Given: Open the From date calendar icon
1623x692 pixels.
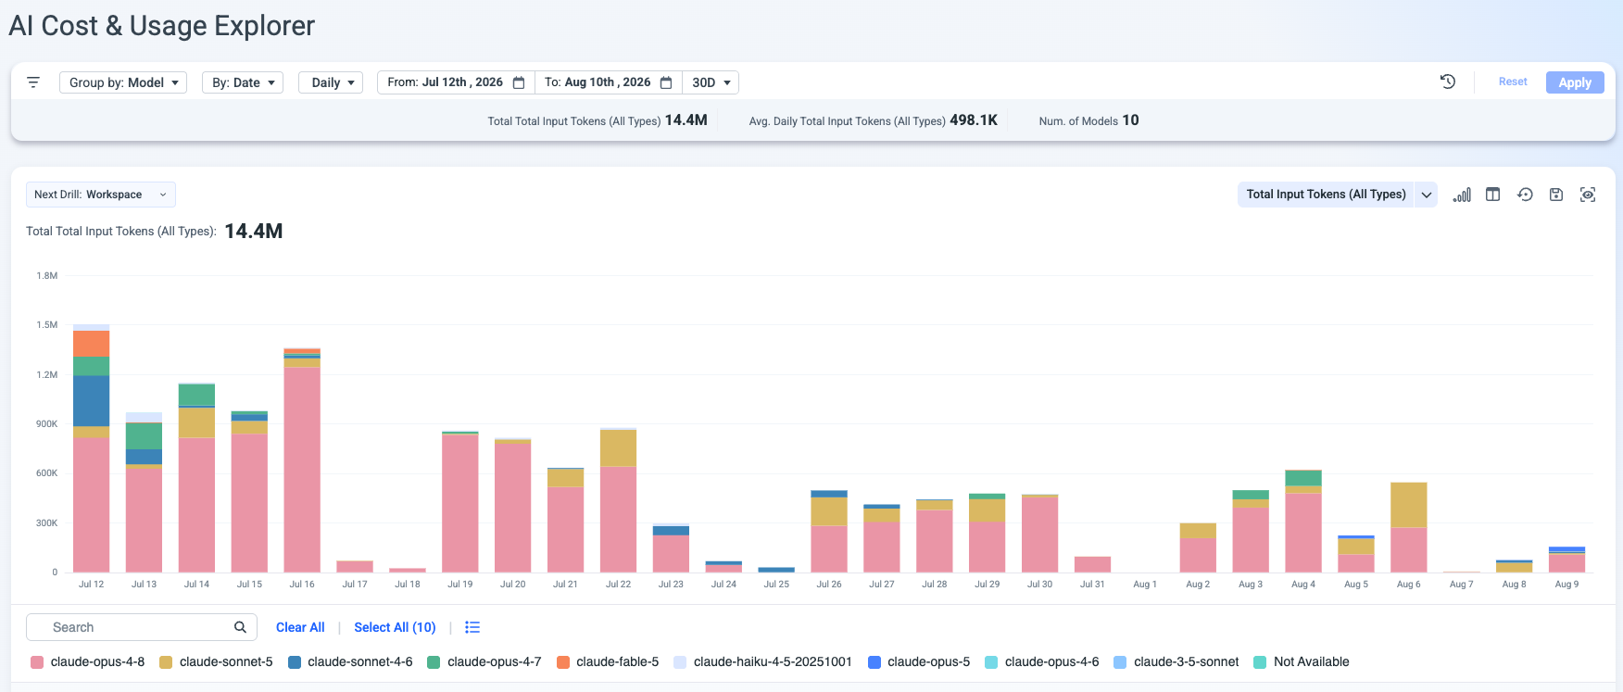Looking at the screenshot, I should coord(519,82).
